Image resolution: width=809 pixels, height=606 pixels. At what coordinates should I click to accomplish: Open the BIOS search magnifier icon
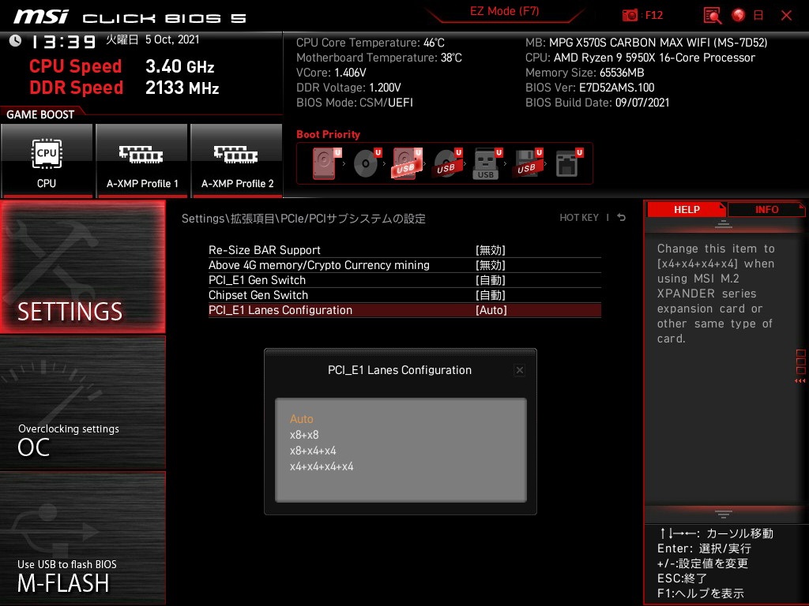(x=713, y=16)
